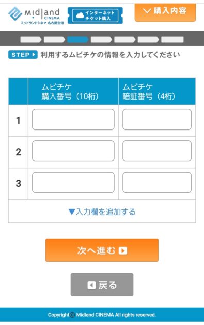Focus row 1 ムビチケ購入番号 field
Image resolution: width=204 pixels, height=325 pixels.
click(73, 120)
